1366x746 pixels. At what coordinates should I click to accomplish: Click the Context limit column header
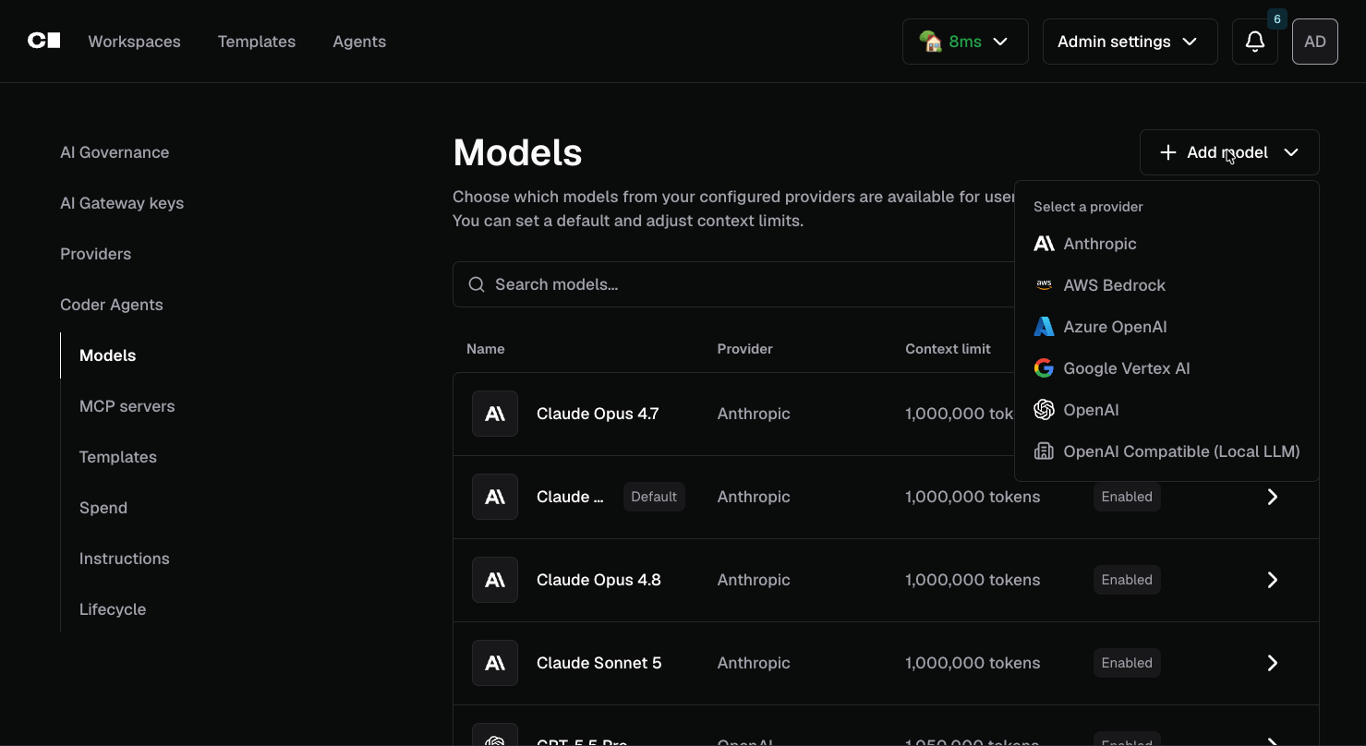click(x=948, y=349)
